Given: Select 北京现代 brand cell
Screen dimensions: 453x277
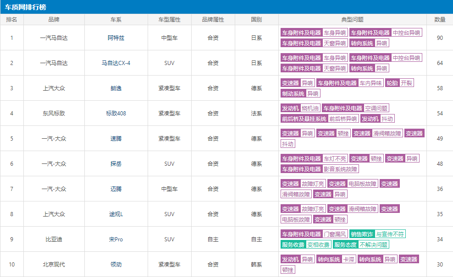Looking at the screenshot, I should pyautogui.click(x=54, y=264).
